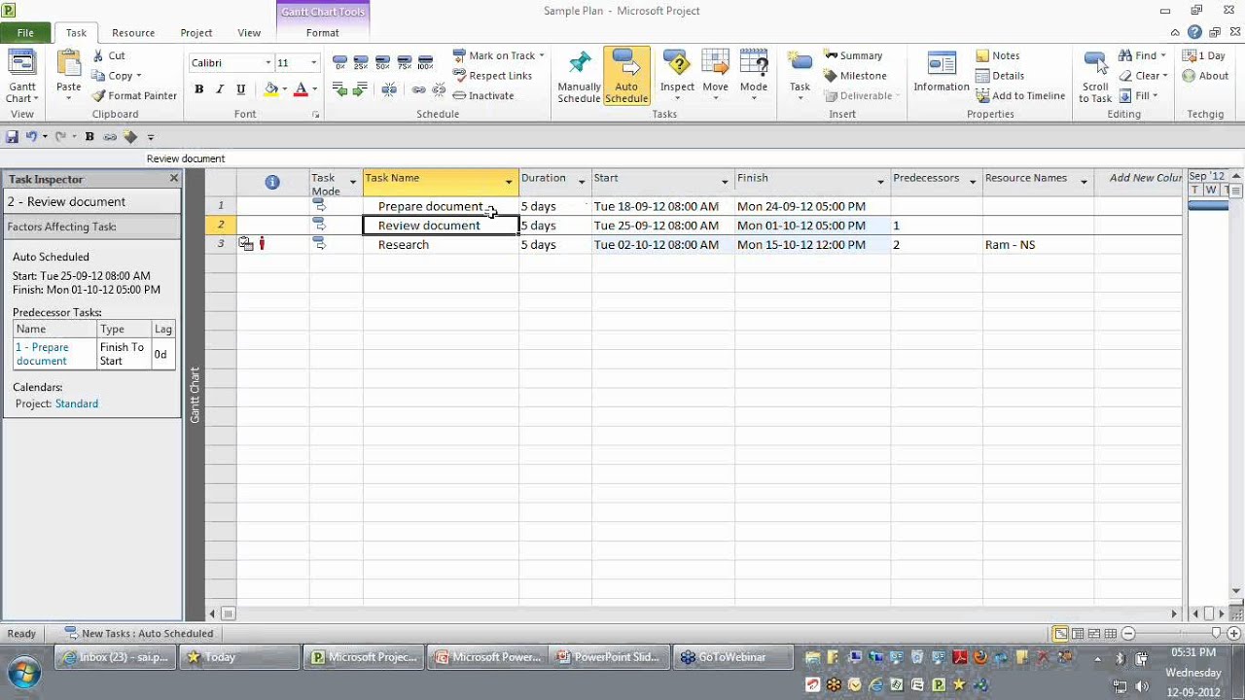Insert a Milestone
The image size is (1245, 700).
[855, 76]
